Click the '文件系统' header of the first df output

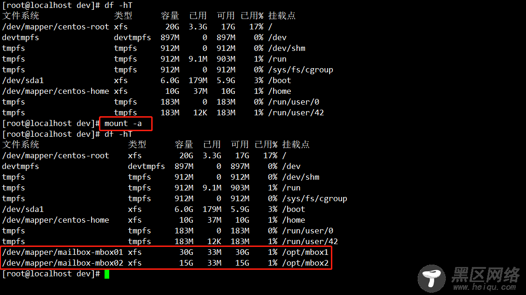tap(21, 16)
